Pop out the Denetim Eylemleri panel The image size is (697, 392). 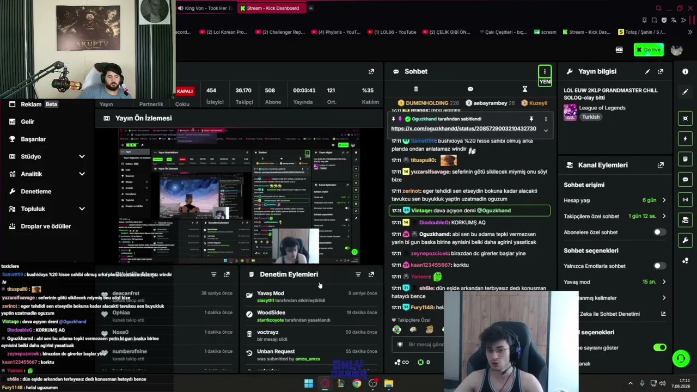[371, 274]
